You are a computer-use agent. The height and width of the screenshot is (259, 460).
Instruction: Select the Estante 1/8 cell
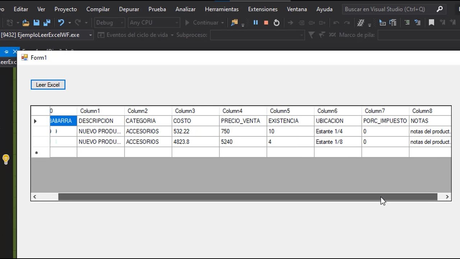[338, 142]
